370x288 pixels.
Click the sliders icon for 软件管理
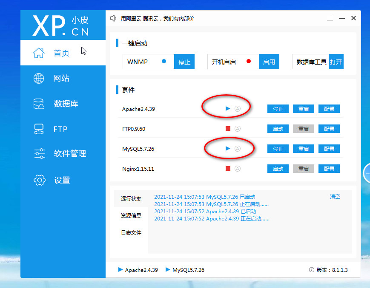pos(40,153)
